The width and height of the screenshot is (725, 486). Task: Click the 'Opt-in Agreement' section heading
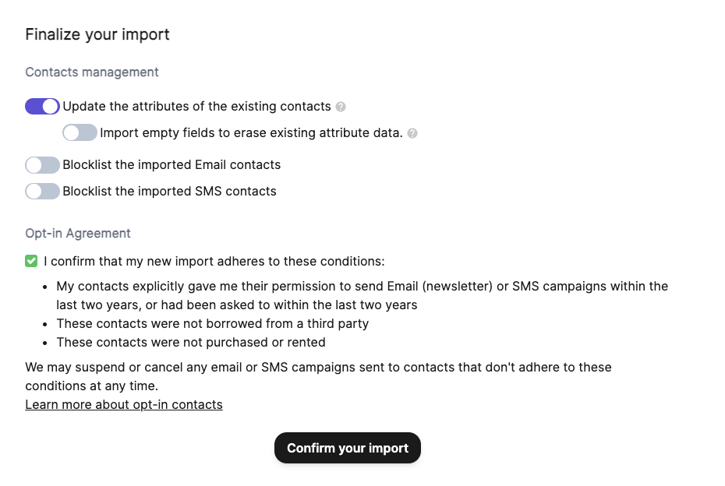78,234
